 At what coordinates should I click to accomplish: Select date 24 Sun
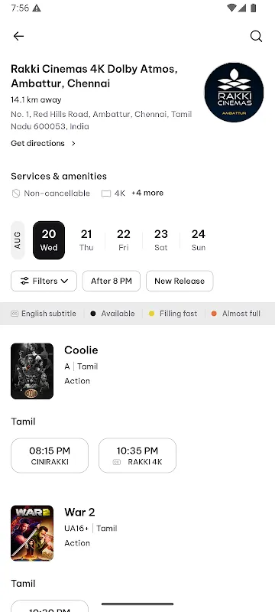[x=199, y=240]
